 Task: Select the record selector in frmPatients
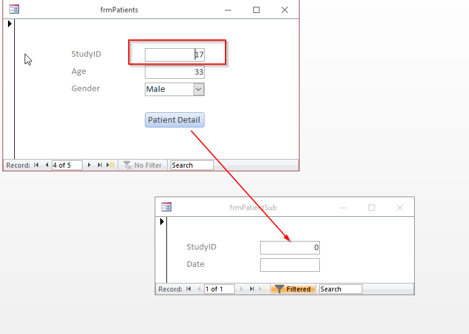(9, 89)
